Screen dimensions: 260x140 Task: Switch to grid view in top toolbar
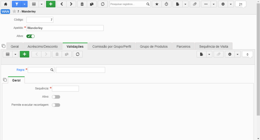pos(34,4)
